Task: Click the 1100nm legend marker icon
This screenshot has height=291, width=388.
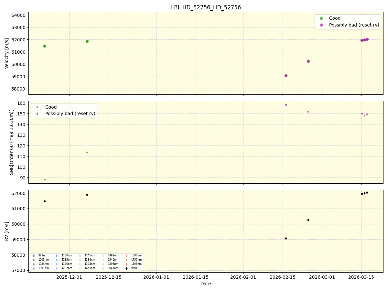Action: tap(57, 255)
